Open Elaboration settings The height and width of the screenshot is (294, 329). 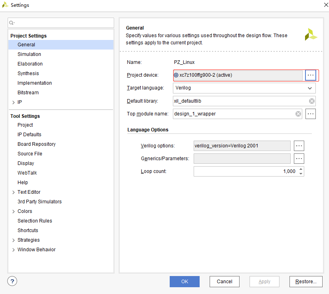pos(30,64)
